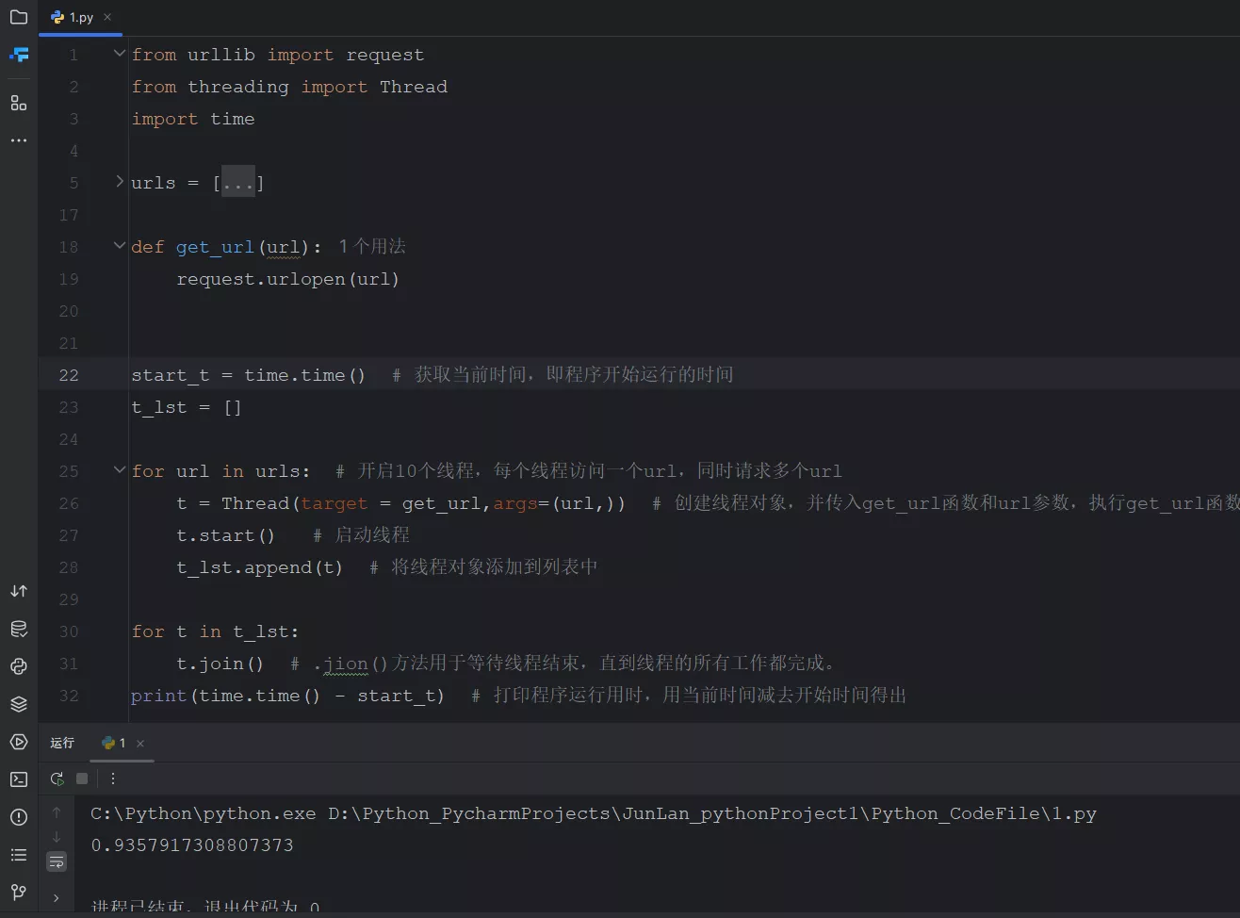Open the Git version control panel
This screenshot has width=1240, height=918.
19,892
